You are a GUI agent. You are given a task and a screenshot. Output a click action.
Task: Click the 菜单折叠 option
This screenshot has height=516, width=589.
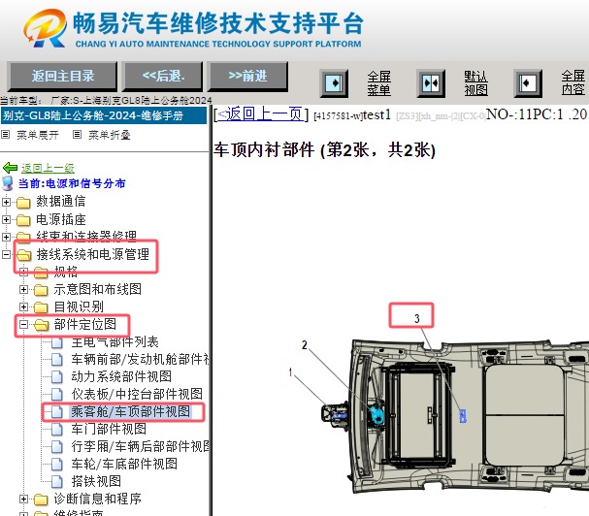(110, 135)
